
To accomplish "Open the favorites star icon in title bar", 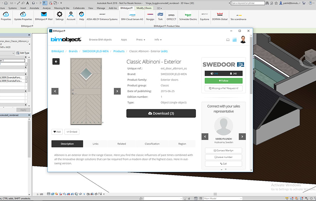I will point(276,3).
